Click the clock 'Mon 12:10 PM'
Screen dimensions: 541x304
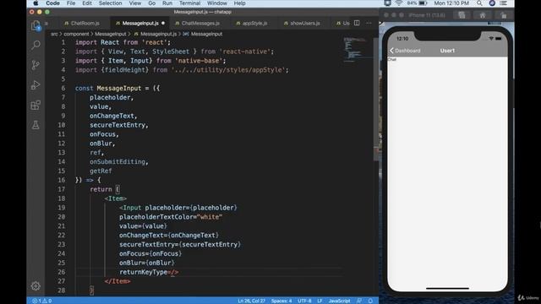(451, 3)
